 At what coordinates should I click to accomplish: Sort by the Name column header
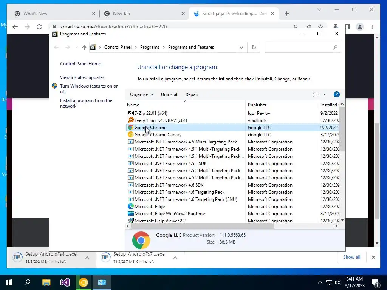point(185,105)
